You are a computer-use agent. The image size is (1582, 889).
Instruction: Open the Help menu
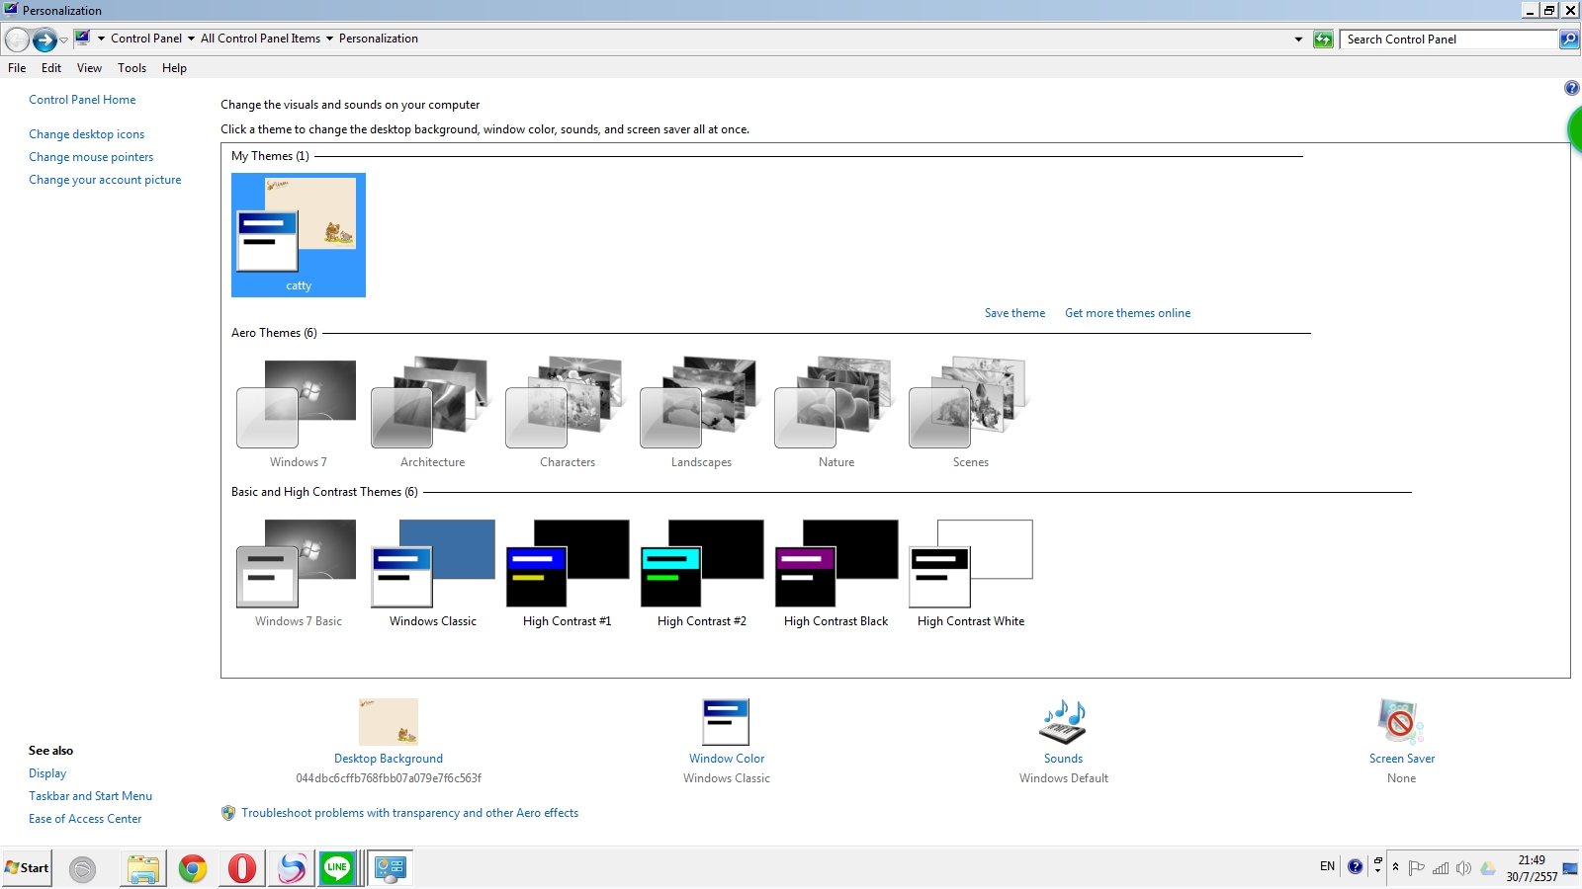click(x=174, y=68)
